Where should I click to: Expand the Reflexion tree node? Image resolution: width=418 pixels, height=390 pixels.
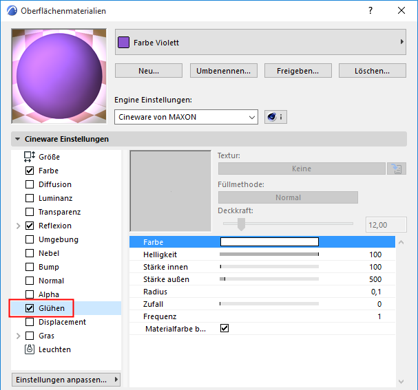(18, 226)
